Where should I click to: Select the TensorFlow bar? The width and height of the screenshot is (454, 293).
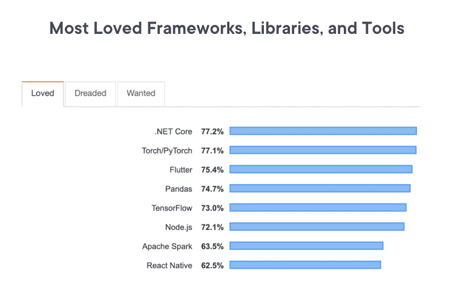pos(318,207)
